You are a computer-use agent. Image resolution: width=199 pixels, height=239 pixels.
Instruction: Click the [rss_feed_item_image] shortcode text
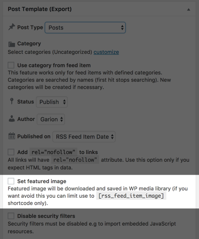131,196
